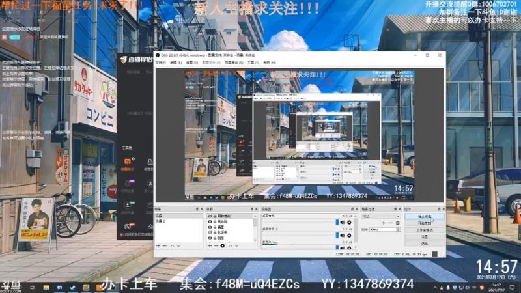Click Mixer scroll down arrow
The image size is (521, 293).
tap(356, 247)
